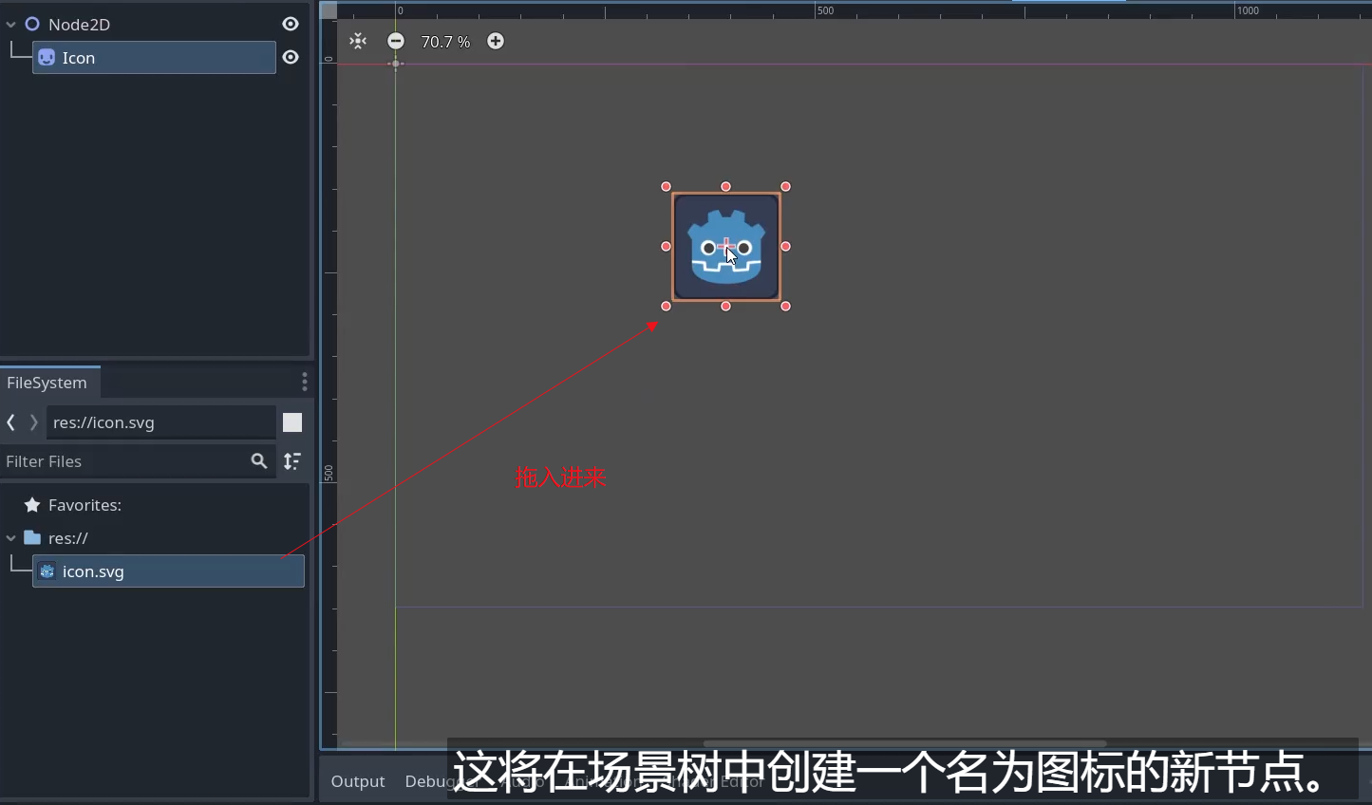Click bottom-right sprite resize handle
This screenshot has width=1372, height=805.
coord(786,307)
